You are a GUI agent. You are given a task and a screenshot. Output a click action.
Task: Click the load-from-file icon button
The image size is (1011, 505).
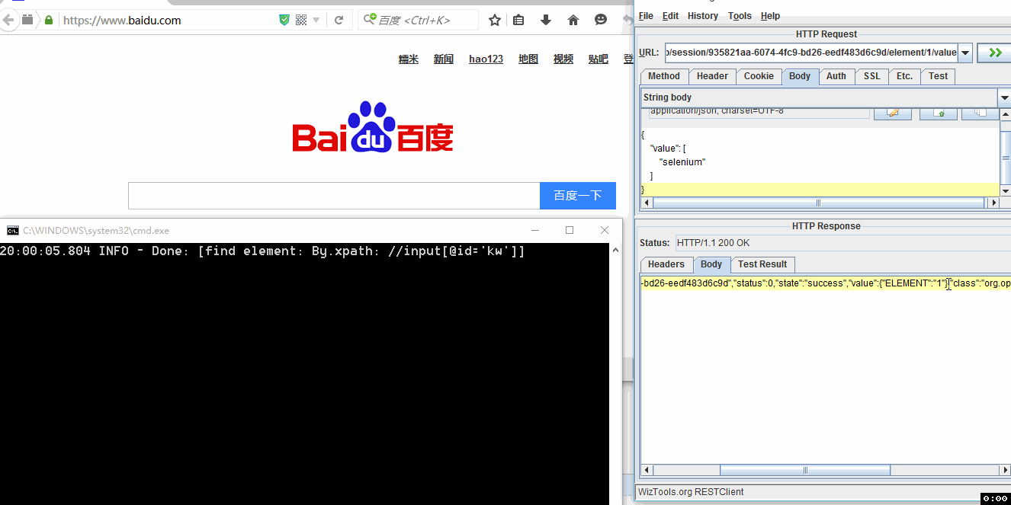(939, 113)
